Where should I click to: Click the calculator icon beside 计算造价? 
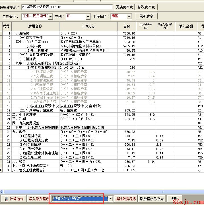coord(6,199)
